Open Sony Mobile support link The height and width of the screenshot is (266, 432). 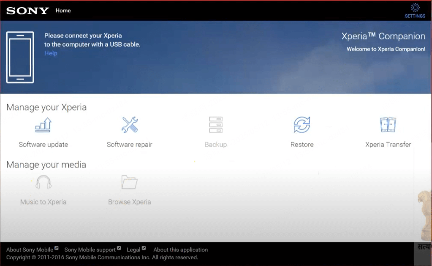point(90,250)
